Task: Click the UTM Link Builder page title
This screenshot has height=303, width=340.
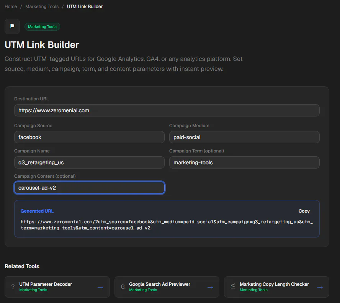Action: pyautogui.click(x=42, y=45)
